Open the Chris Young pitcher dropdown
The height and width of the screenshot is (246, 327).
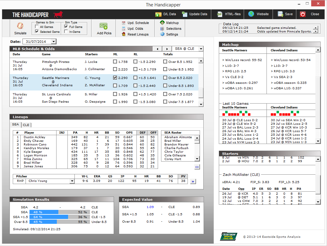[72, 181]
